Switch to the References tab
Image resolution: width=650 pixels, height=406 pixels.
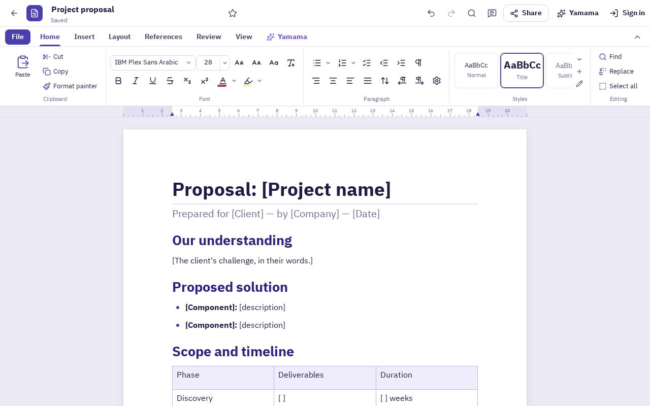(x=164, y=37)
